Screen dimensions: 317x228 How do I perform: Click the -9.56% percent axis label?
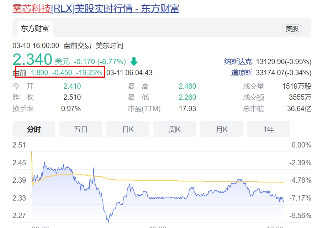300,216
